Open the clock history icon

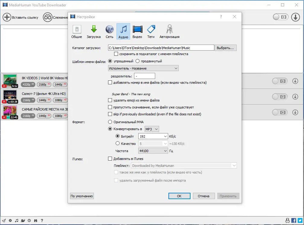tap(29, 220)
